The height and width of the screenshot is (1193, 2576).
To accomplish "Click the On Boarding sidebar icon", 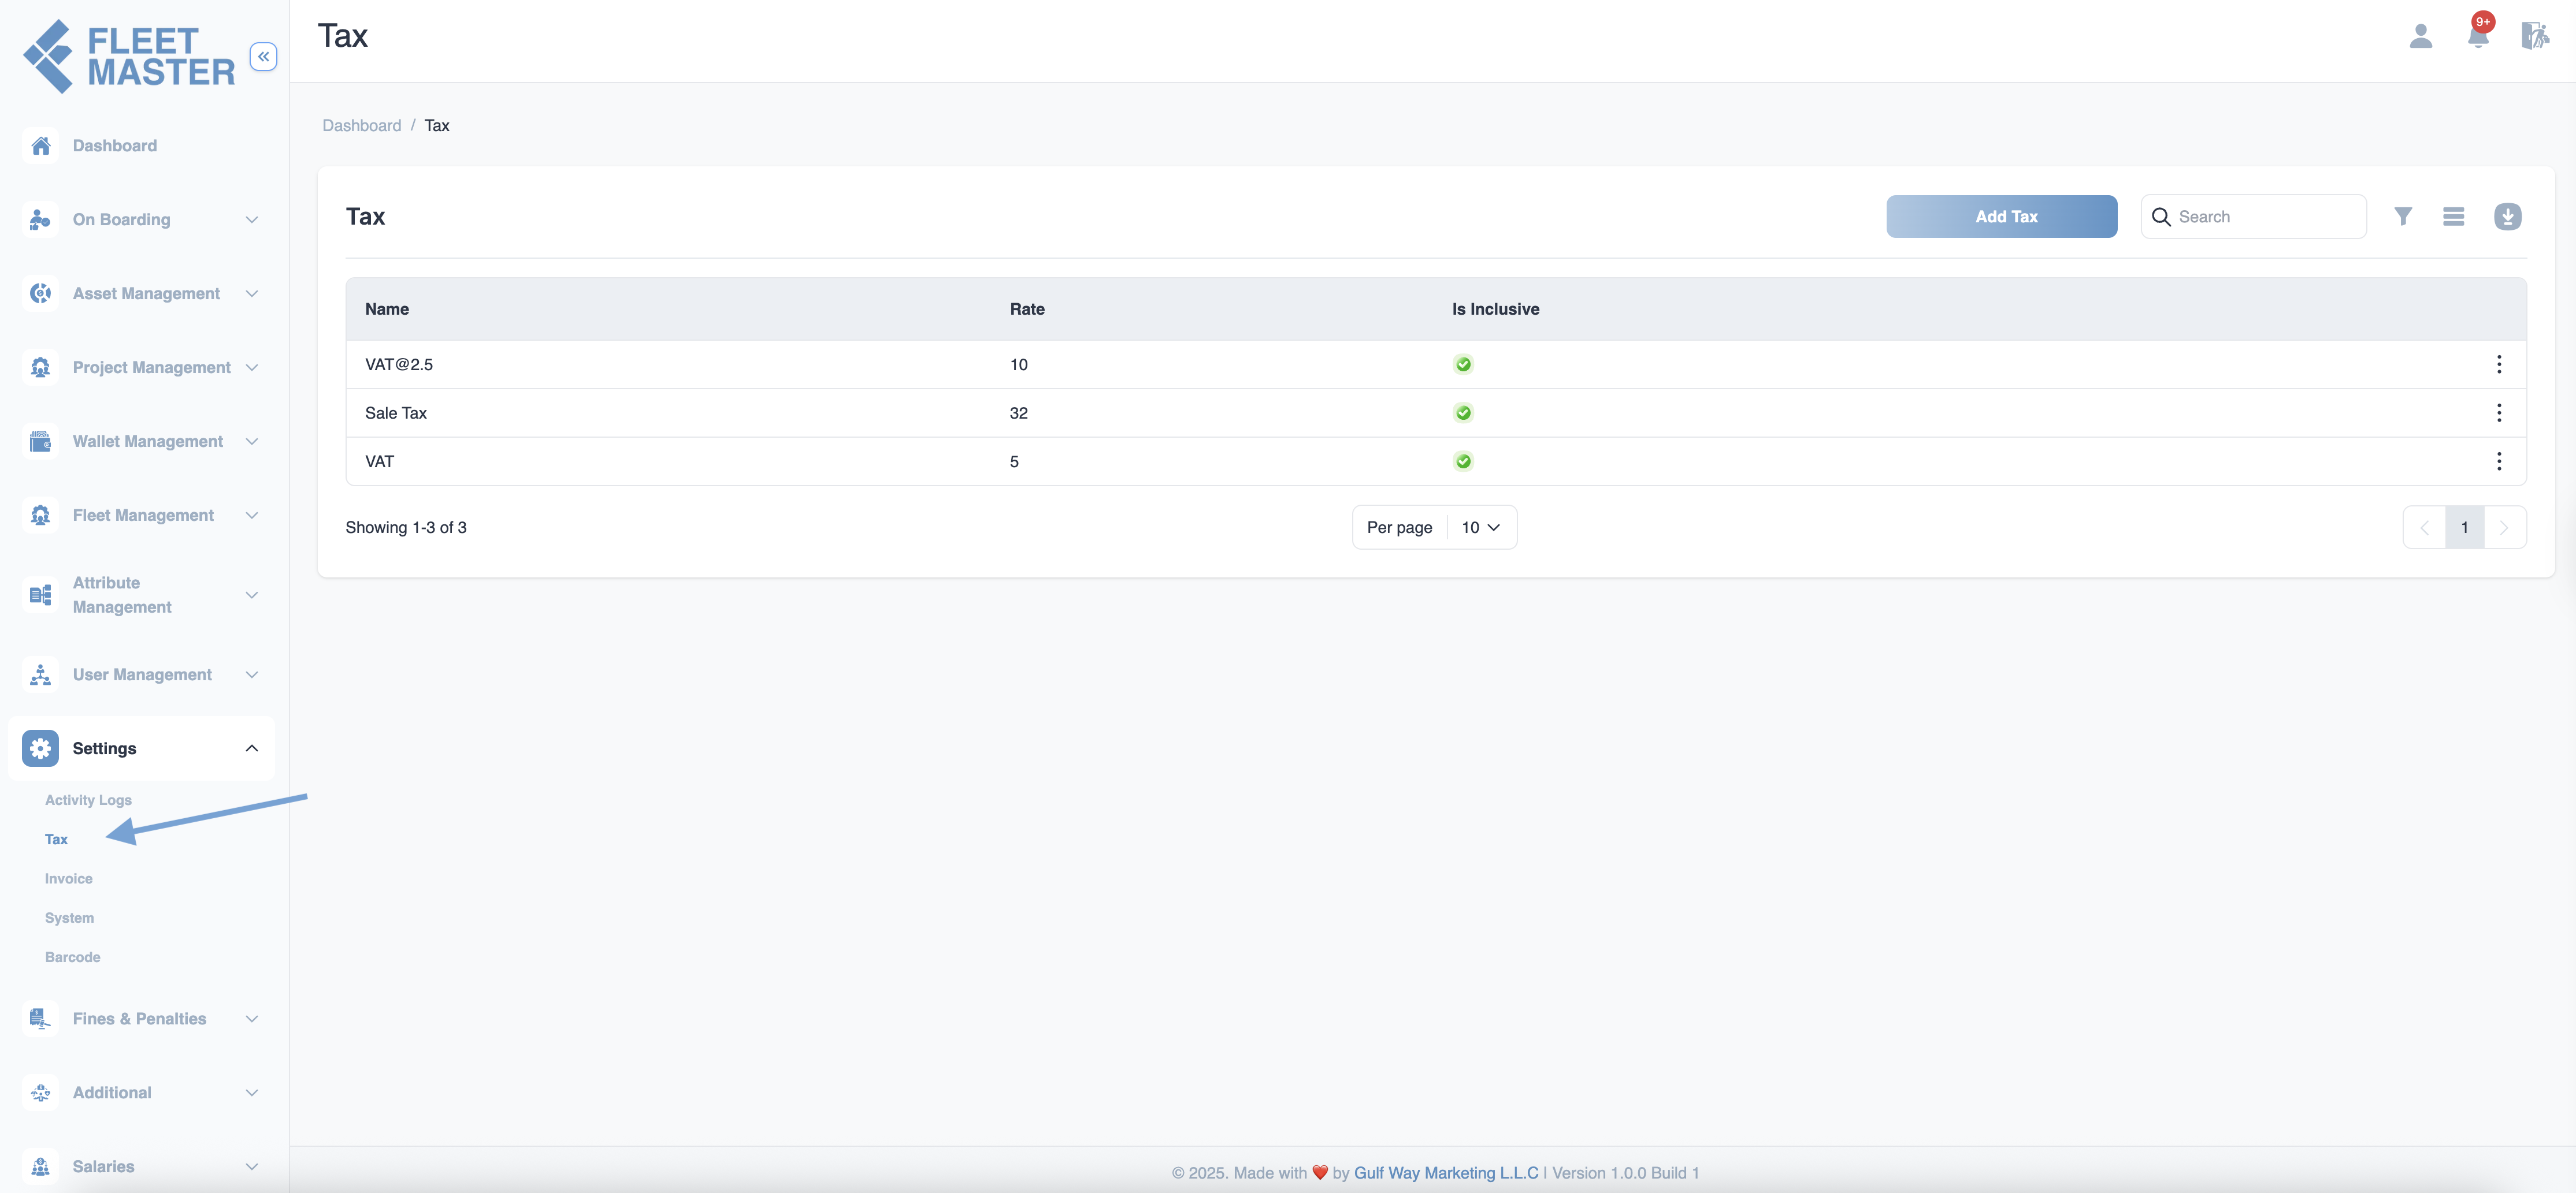I will [x=40, y=220].
